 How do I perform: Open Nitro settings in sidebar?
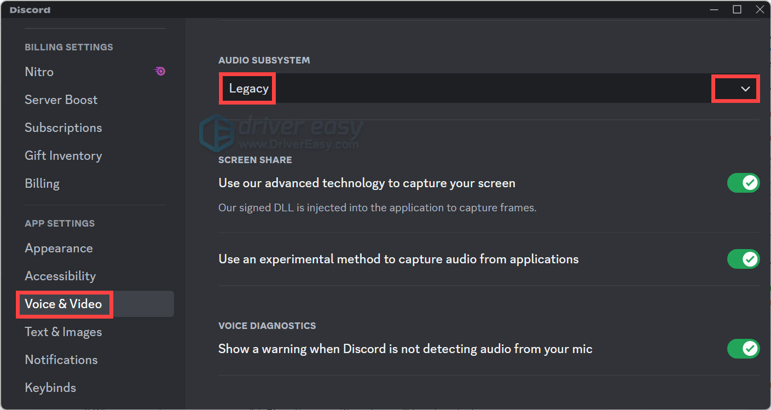click(39, 72)
